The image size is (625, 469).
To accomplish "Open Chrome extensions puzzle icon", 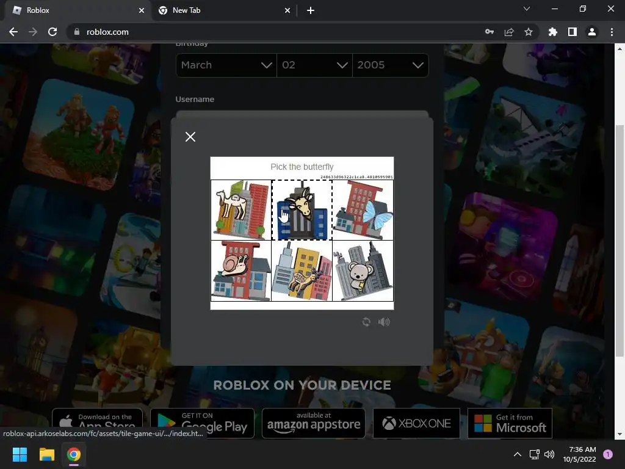I will click(x=552, y=32).
